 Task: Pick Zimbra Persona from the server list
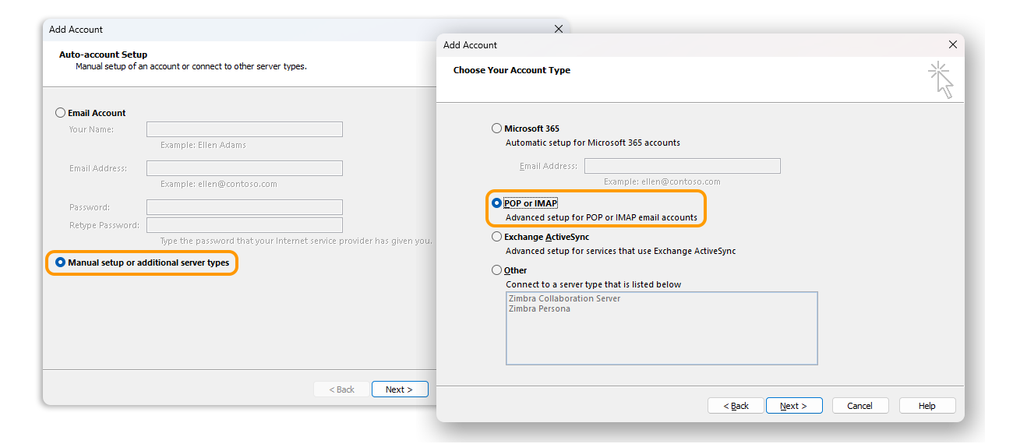pyautogui.click(x=540, y=308)
